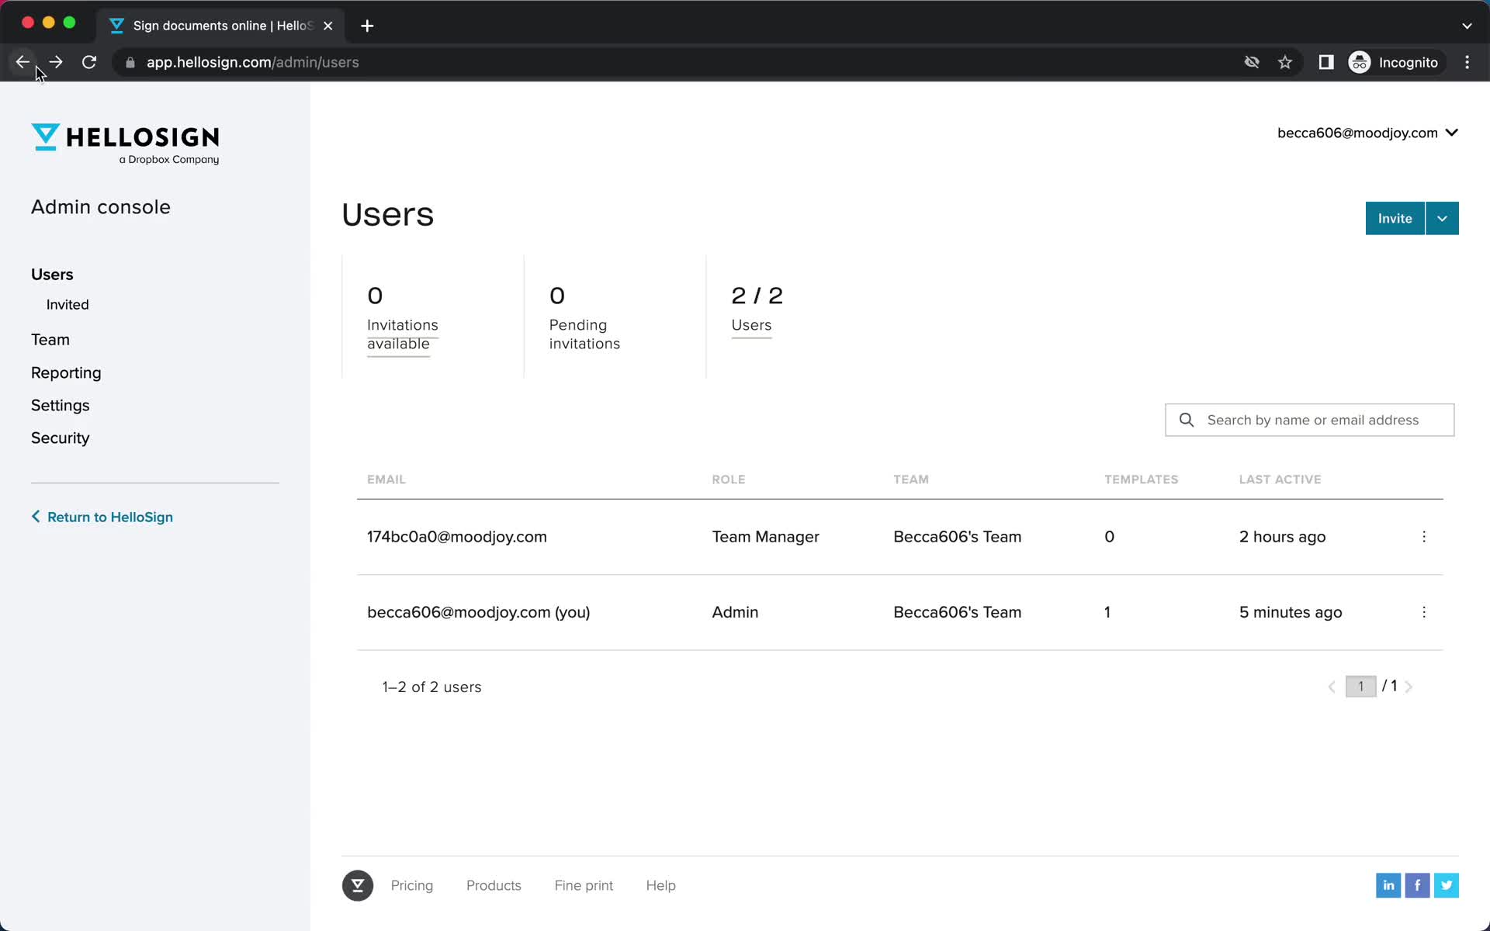Click the Invitations available stat label
The image size is (1490, 931).
coord(403,334)
